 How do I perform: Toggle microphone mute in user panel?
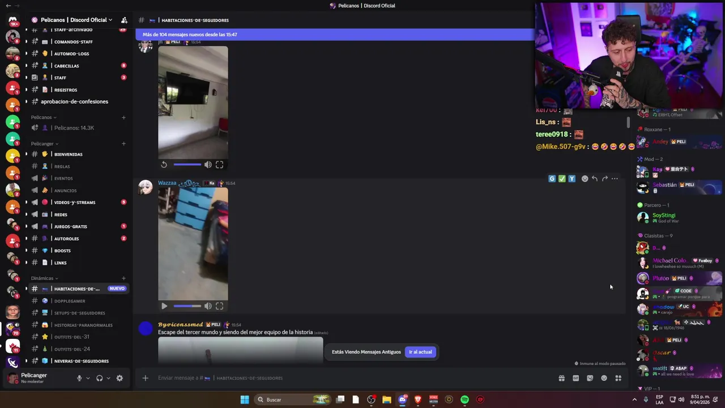[79, 378]
